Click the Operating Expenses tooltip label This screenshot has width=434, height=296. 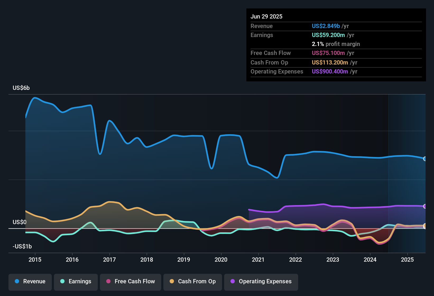point(277,71)
